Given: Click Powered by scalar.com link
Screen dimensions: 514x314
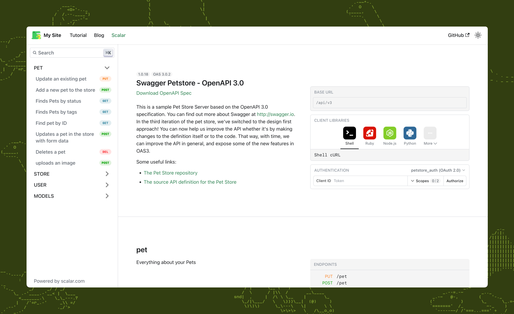Looking at the screenshot, I should click(x=59, y=281).
